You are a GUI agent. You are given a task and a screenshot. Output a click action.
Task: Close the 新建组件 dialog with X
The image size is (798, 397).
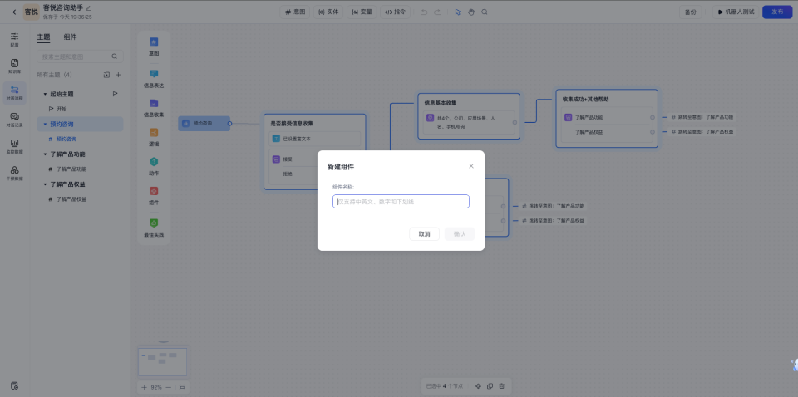coord(471,166)
